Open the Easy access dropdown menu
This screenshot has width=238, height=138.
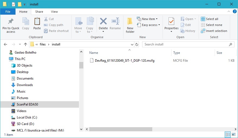tap(148, 25)
